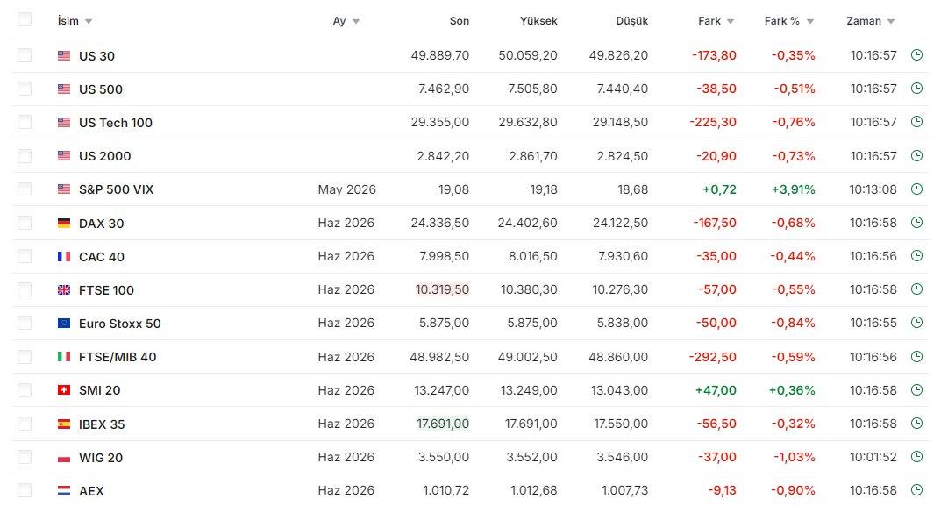
Task: Click the Spanish flag beside IBEX 35
Action: pyautogui.click(x=63, y=424)
